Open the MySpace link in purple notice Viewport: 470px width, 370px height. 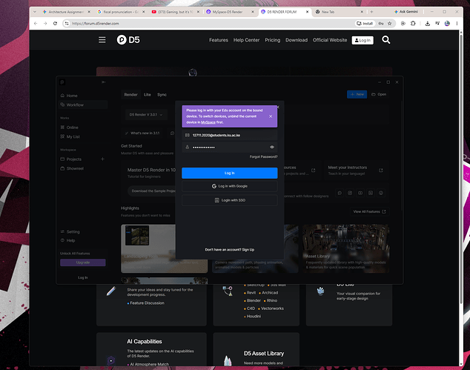pyautogui.click(x=208, y=122)
